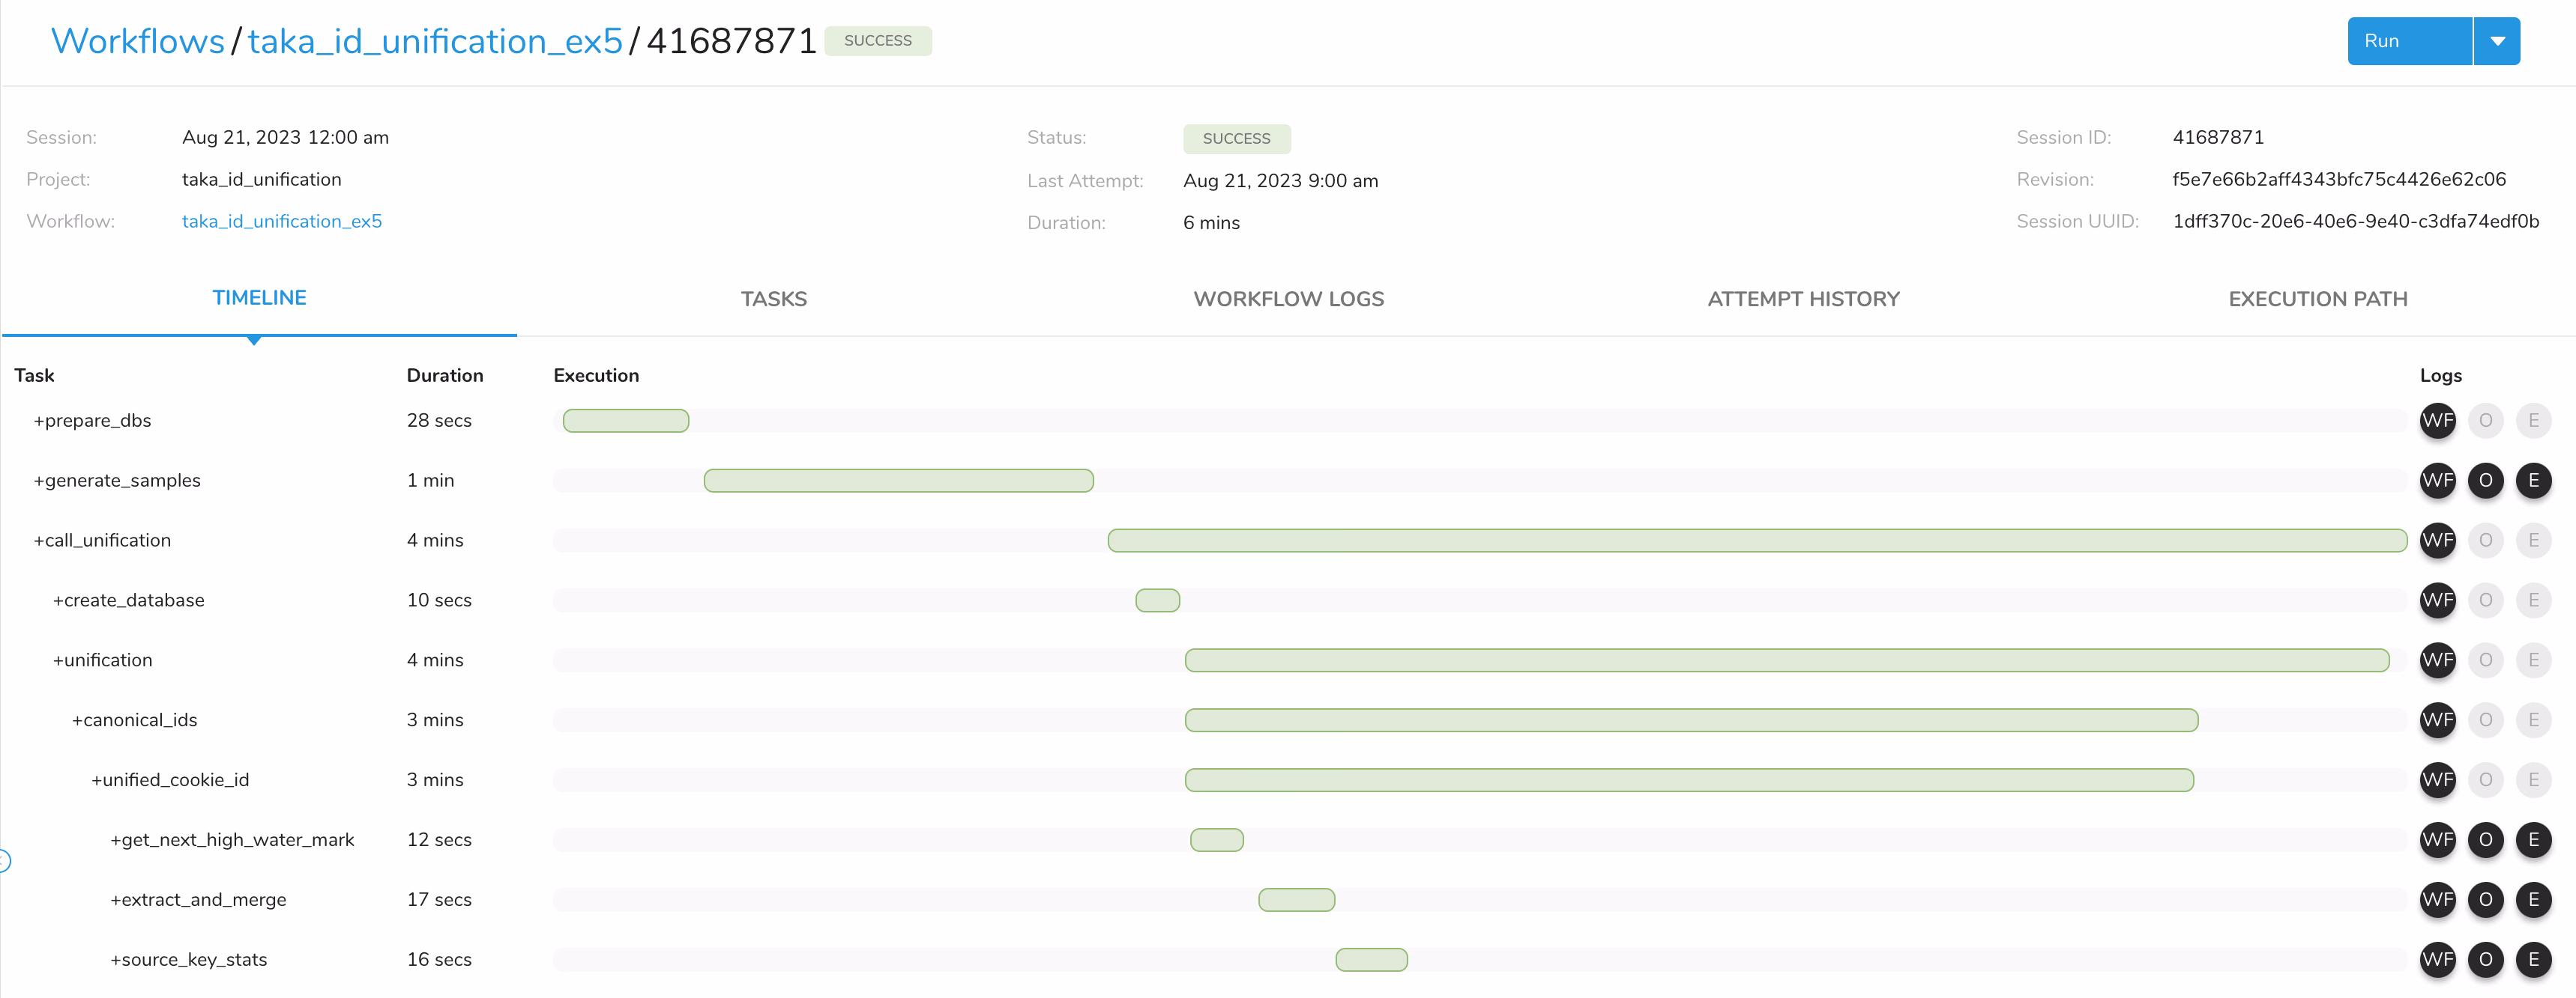Open output (O) log for +generate_samples
2576x998 pixels.
click(x=2487, y=481)
